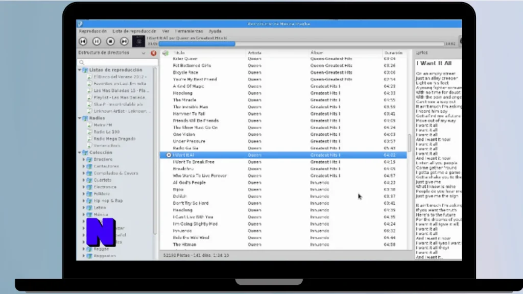The height and width of the screenshot is (294, 523).
Task: Sort by the Duración column header
Action: pyautogui.click(x=394, y=53)
